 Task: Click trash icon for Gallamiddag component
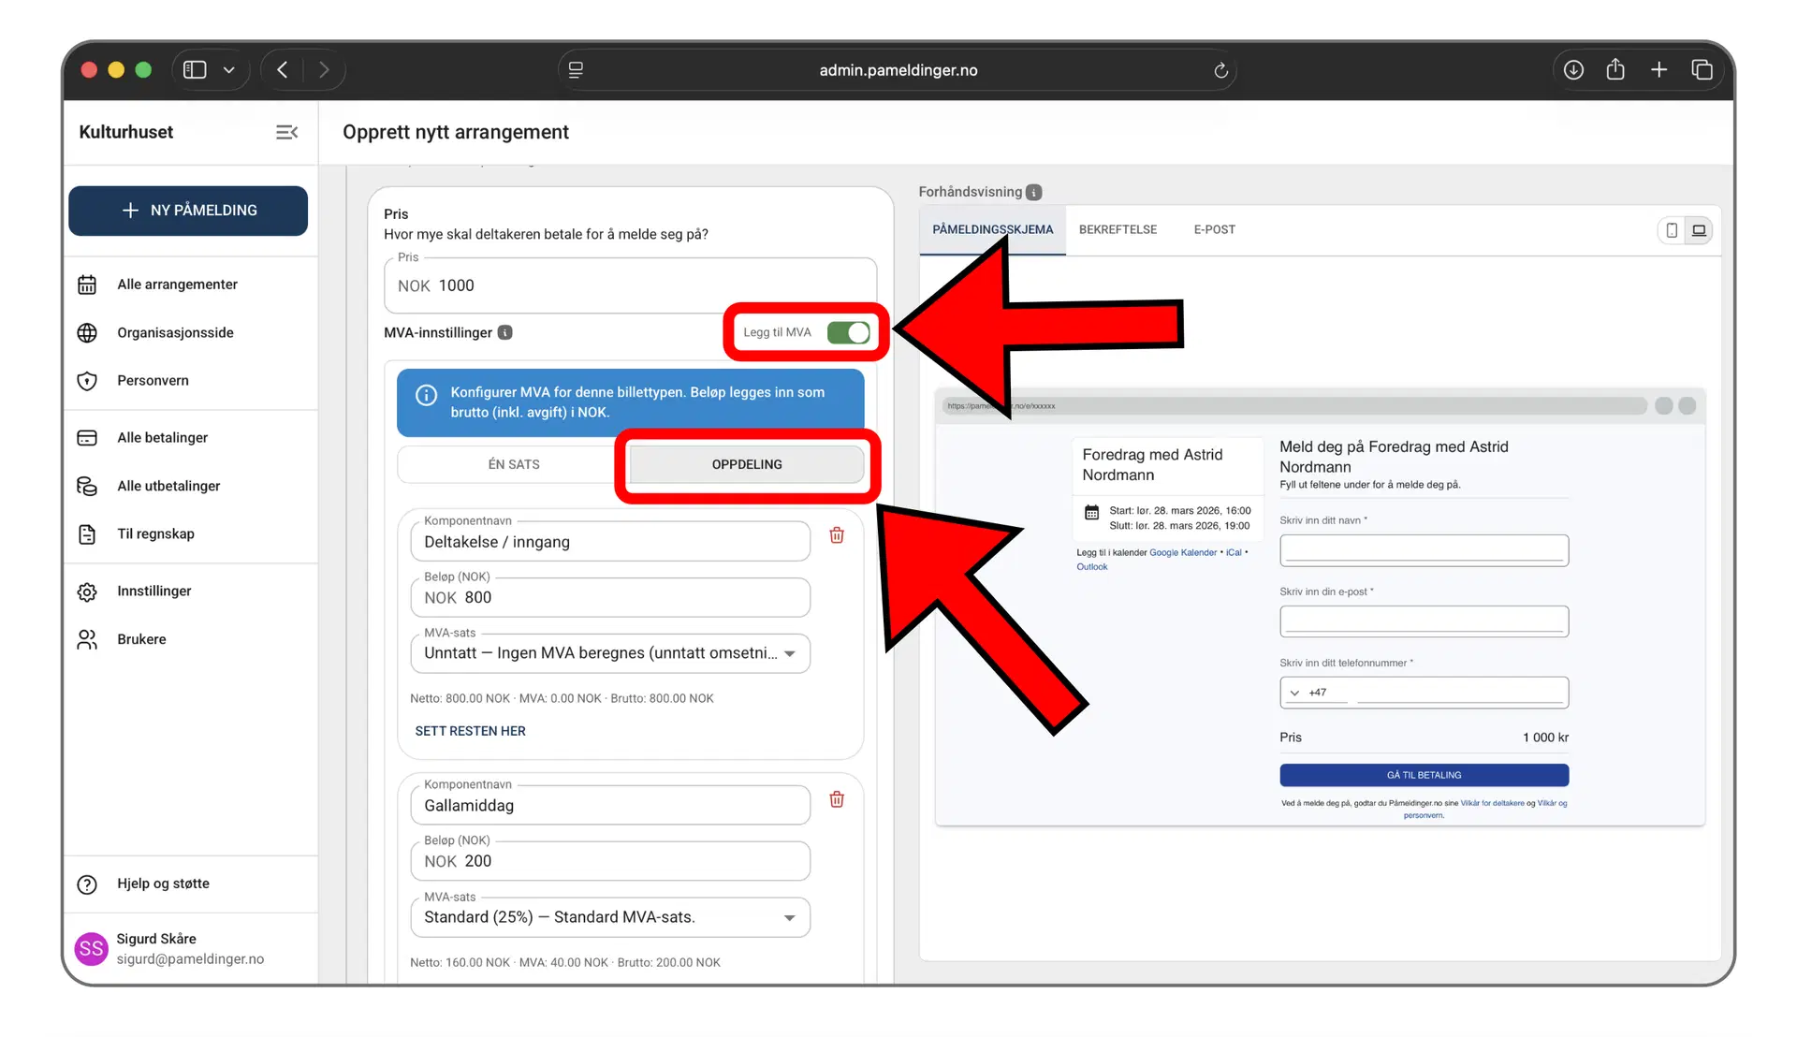837,799
